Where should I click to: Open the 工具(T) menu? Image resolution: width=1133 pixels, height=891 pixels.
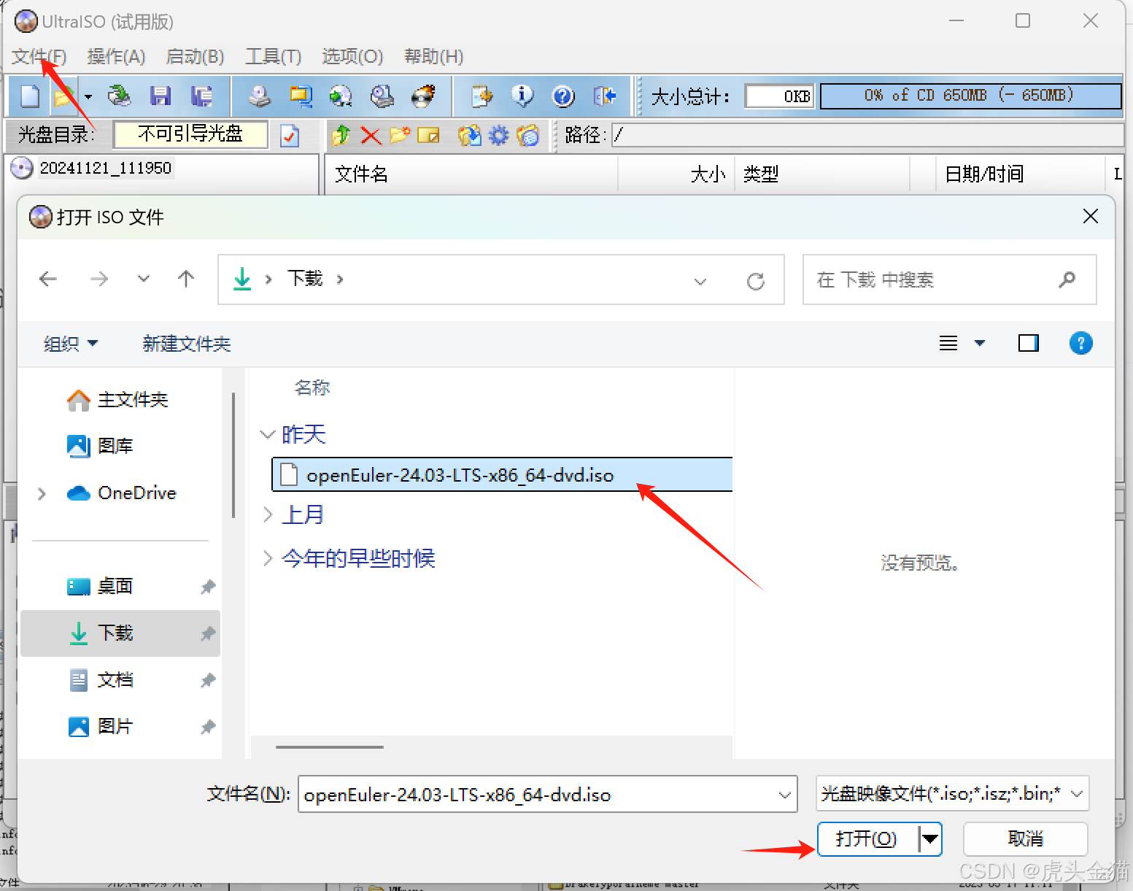pos(273,56)
